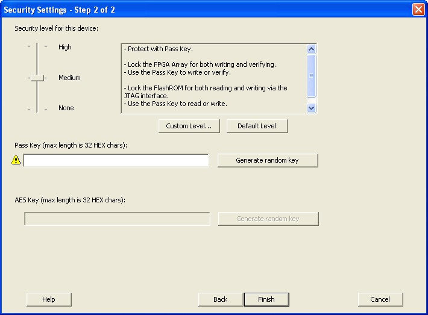The height and width of the screenshot is (315, 428).
Task: Select the Medium security level label
Action: 69,78
